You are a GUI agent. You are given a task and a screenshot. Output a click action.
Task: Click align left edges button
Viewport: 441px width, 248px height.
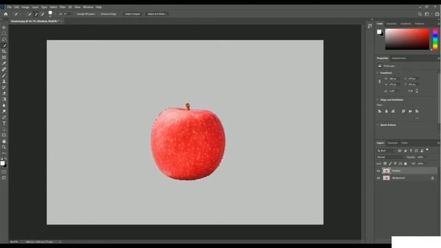click(380, 112)
